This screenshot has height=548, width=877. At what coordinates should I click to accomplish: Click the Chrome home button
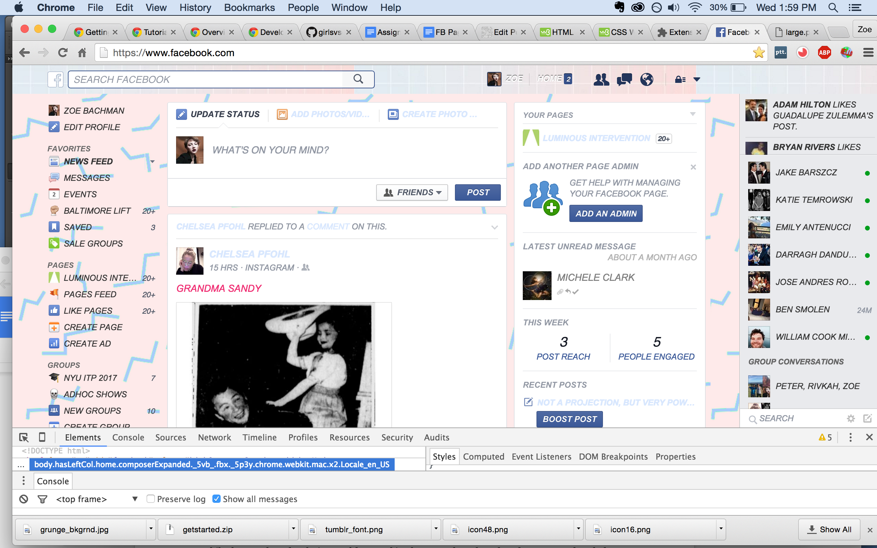coord(82,53)
